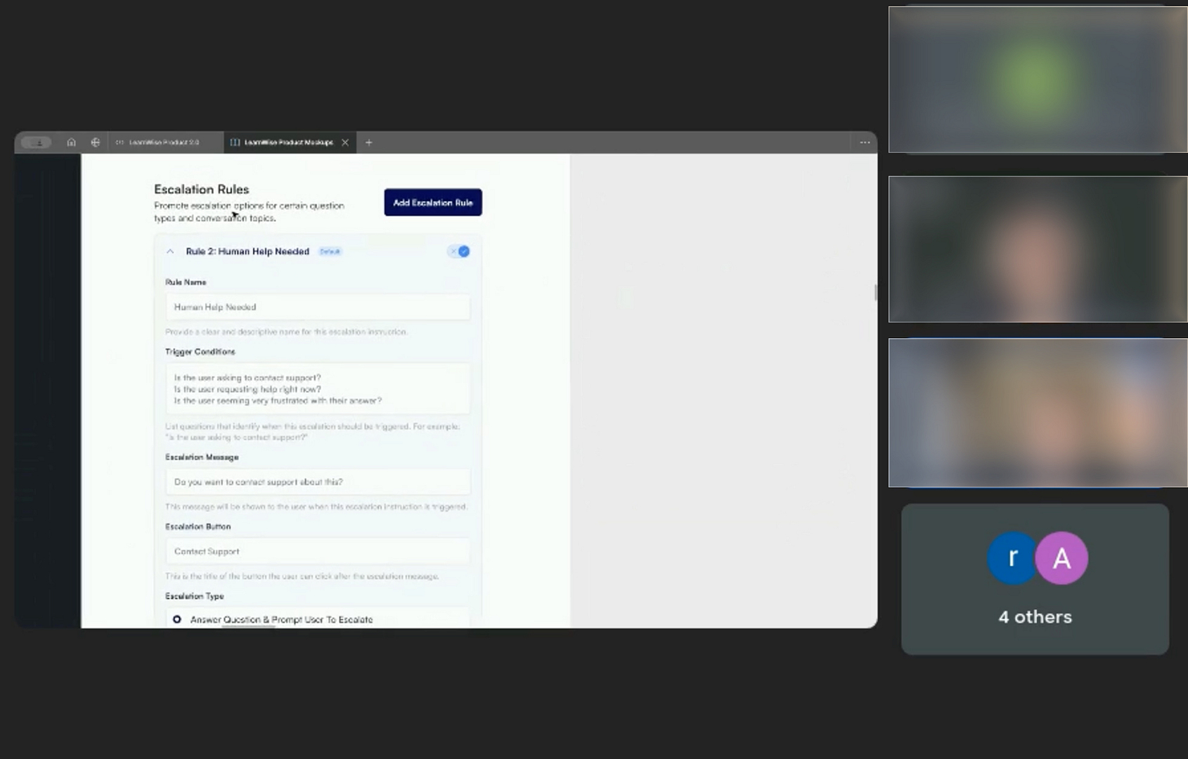1188x759 pixels.
Task: Click the pill-shaped button at tab bar left
Action: coord(36,142)
